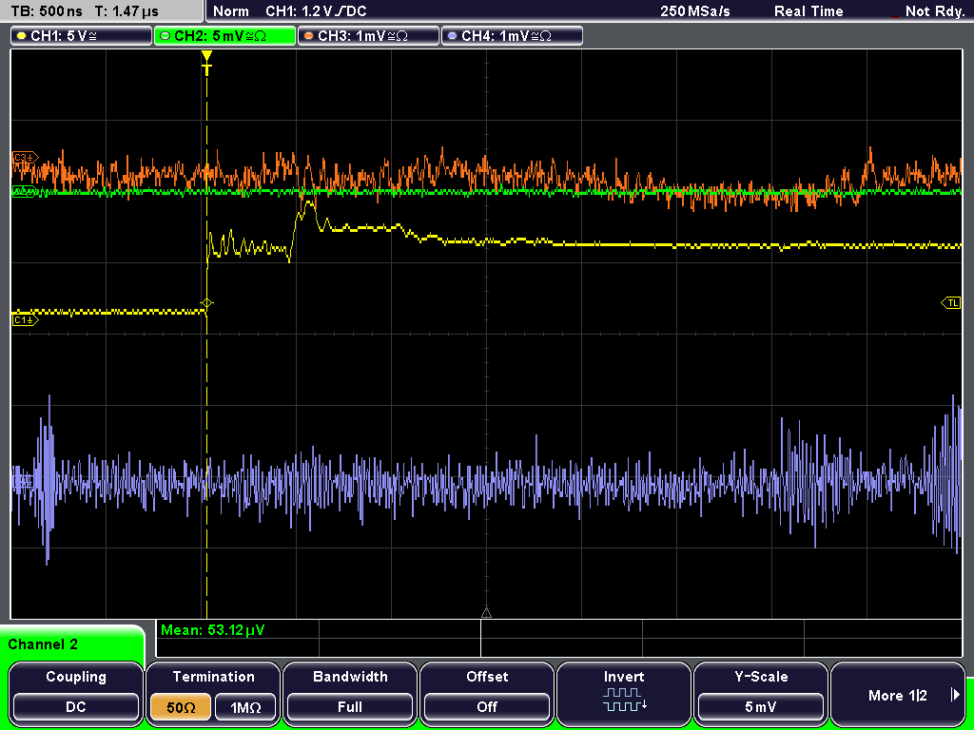Click the Real Time acquisition label
This screenshot has width=974, height=730.
(808, 11)
